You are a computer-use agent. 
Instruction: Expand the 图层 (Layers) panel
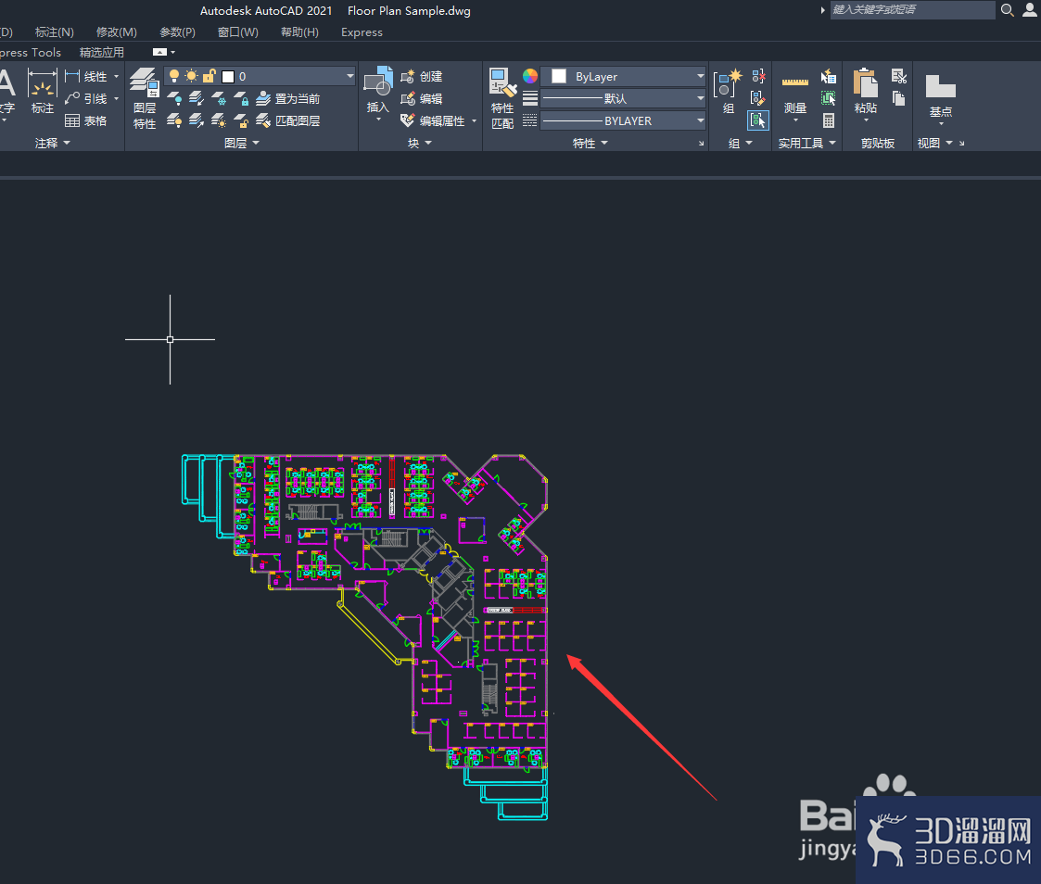point(242,144)
